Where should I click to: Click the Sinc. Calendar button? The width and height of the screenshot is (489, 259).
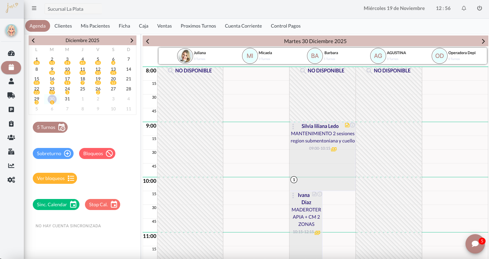pos(56,205)
